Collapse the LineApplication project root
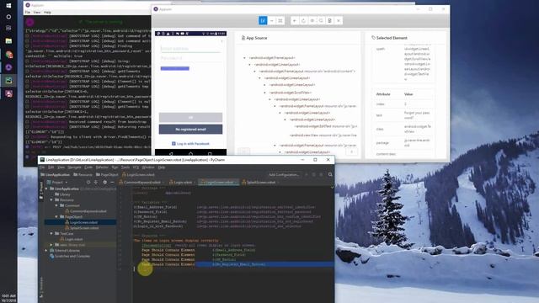539x303 pixels. 46,189
